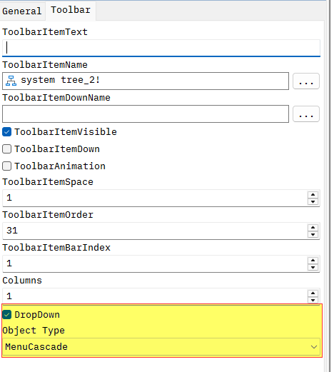Viewport: 334px width, 372px height.
Task: Click the system tree icon in ToolbarItemName
Action: tap(11, 81)
